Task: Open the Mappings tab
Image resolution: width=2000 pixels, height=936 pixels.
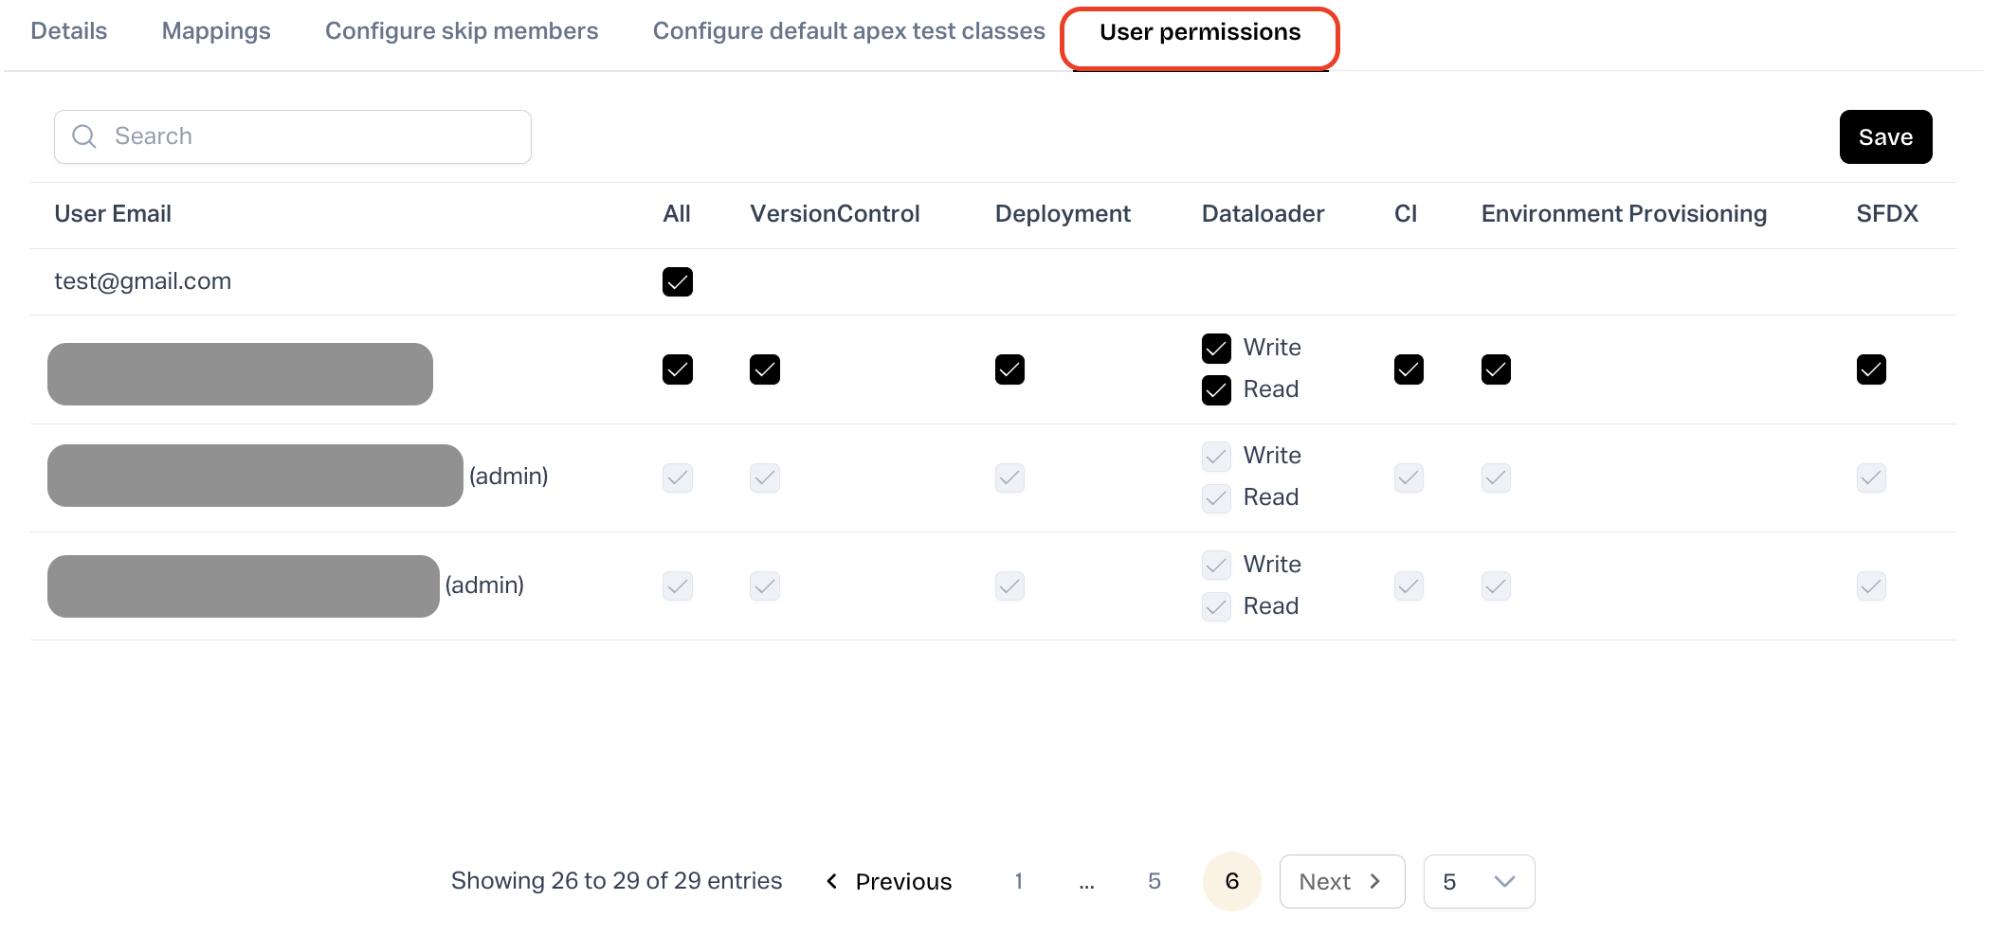Action: (216, 31)
